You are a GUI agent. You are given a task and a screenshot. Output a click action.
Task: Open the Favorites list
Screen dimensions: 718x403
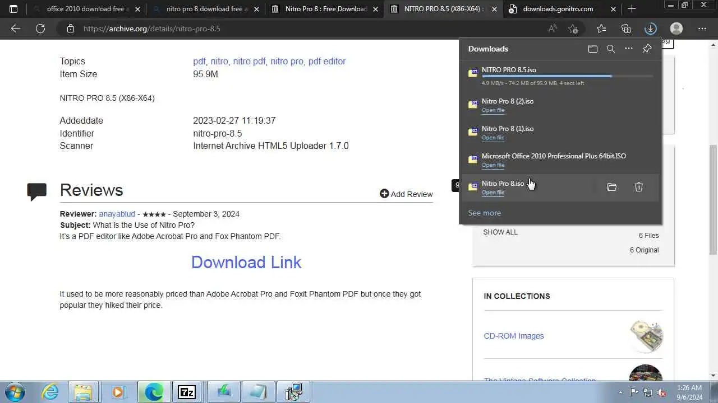click(x=601, y=29)
